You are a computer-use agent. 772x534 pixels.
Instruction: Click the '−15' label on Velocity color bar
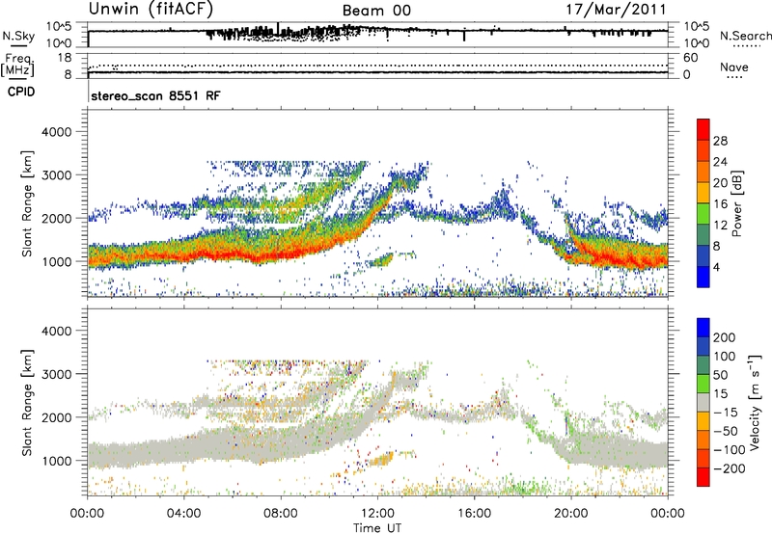click(x=726, y=413)
